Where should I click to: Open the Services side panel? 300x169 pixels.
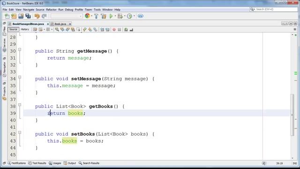pos(4,45)
